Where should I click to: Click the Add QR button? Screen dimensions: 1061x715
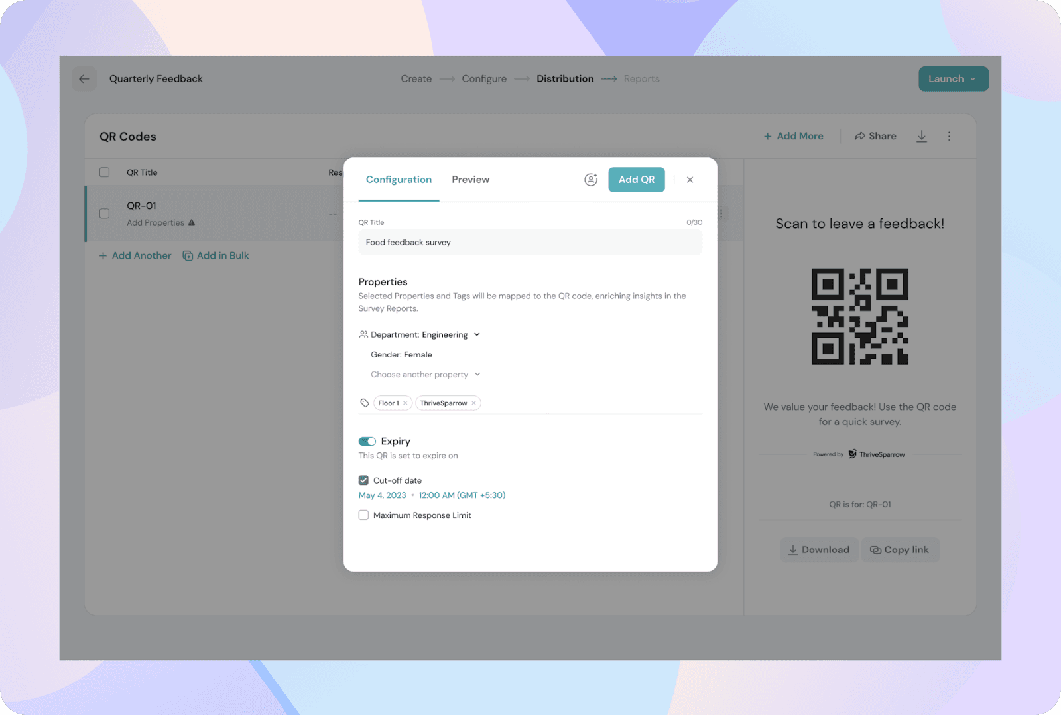[x=636, y=180]
